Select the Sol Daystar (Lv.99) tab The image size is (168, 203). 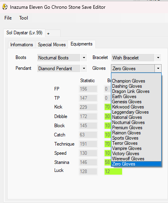24,33
